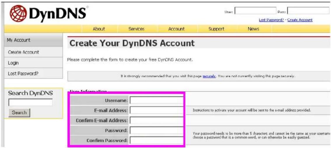Viewport: 331px width, 148px height.
Task: Open Login in the sidebar
Action: (33, 63)
